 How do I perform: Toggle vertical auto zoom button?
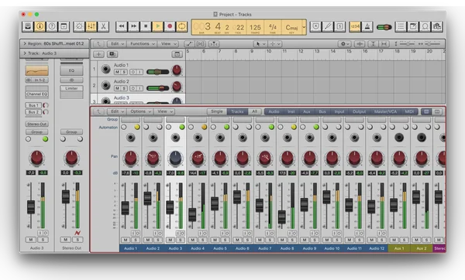point(373,44)
